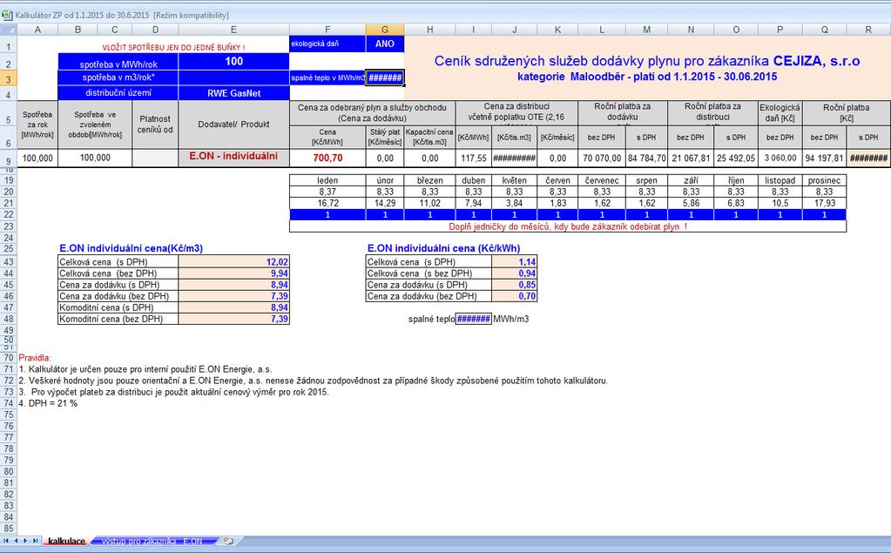Select 7,39 beside Komoditní cena (bez DPH)
This screenshot has height=553, width=891.
pos(233,319)
